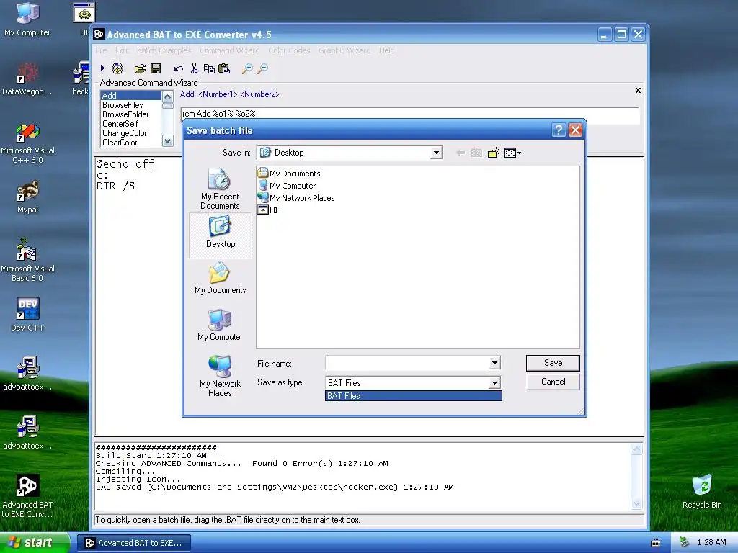Screen dimensions: 738x553
Task: Open My Documents from places bar
Action: pyautogui.click(x=221, y=279)
